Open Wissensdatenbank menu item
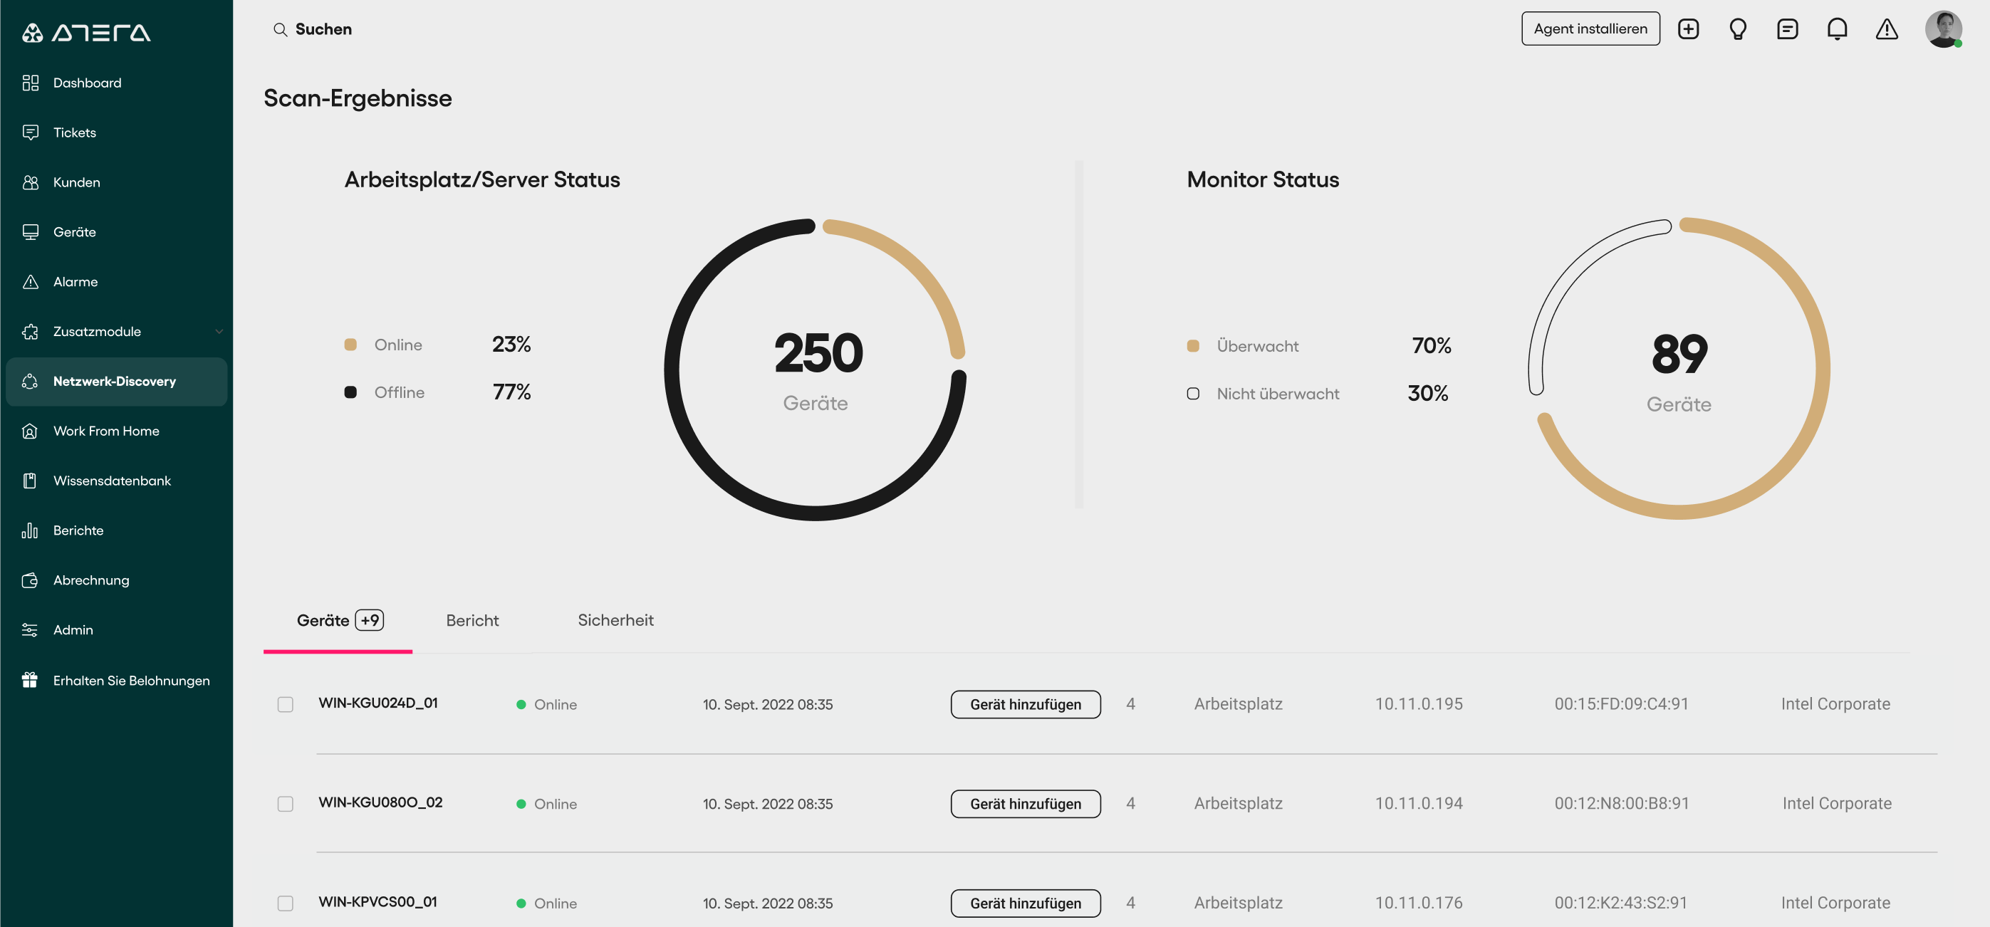 coord(116,481)
